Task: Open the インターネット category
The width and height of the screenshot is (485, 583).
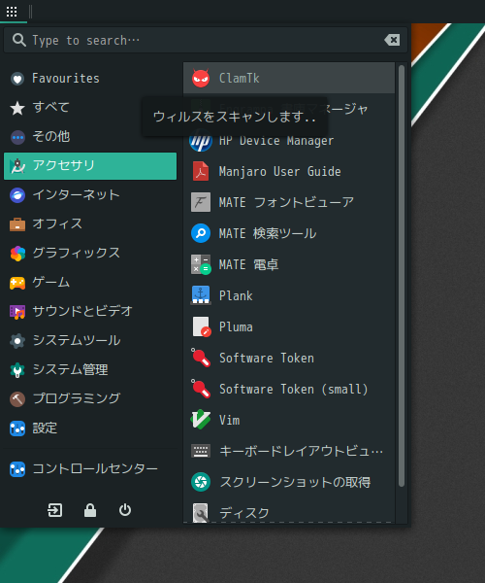Action: pyautogui.click(x=90, y=195)
